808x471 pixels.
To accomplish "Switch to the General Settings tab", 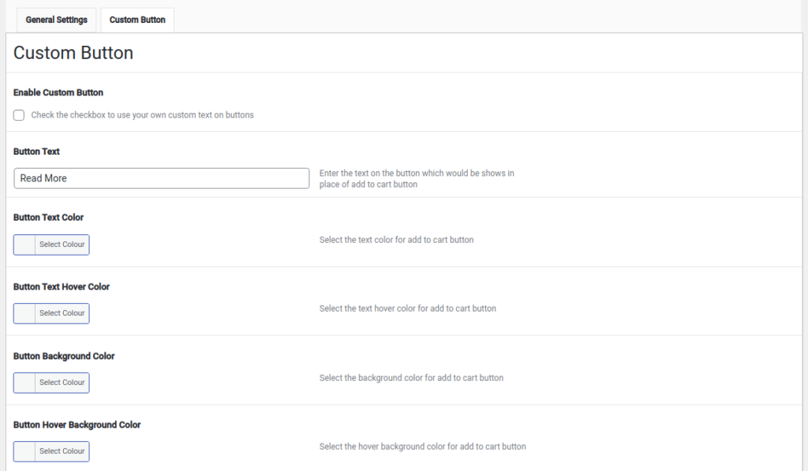I will coord(56,20).
